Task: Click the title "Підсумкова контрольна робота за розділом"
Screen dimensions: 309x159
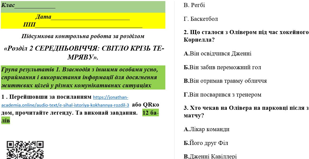Action: click(x=83, y=36)
